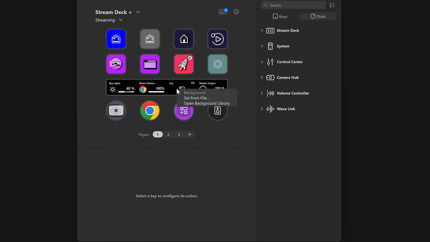
Task: Add a new page with plus button
Action: point(190,134)
